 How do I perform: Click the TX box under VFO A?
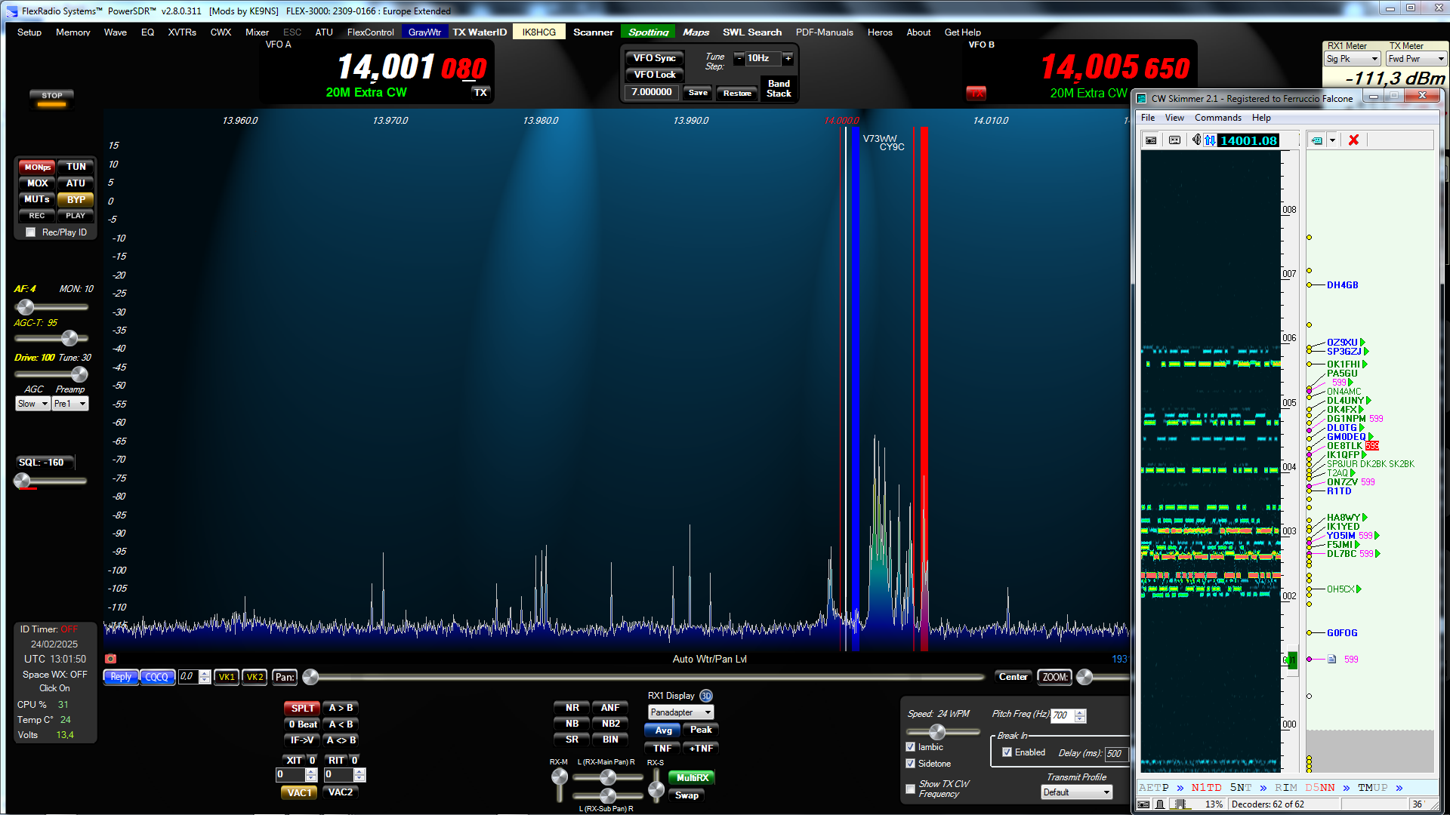(481, 93)
